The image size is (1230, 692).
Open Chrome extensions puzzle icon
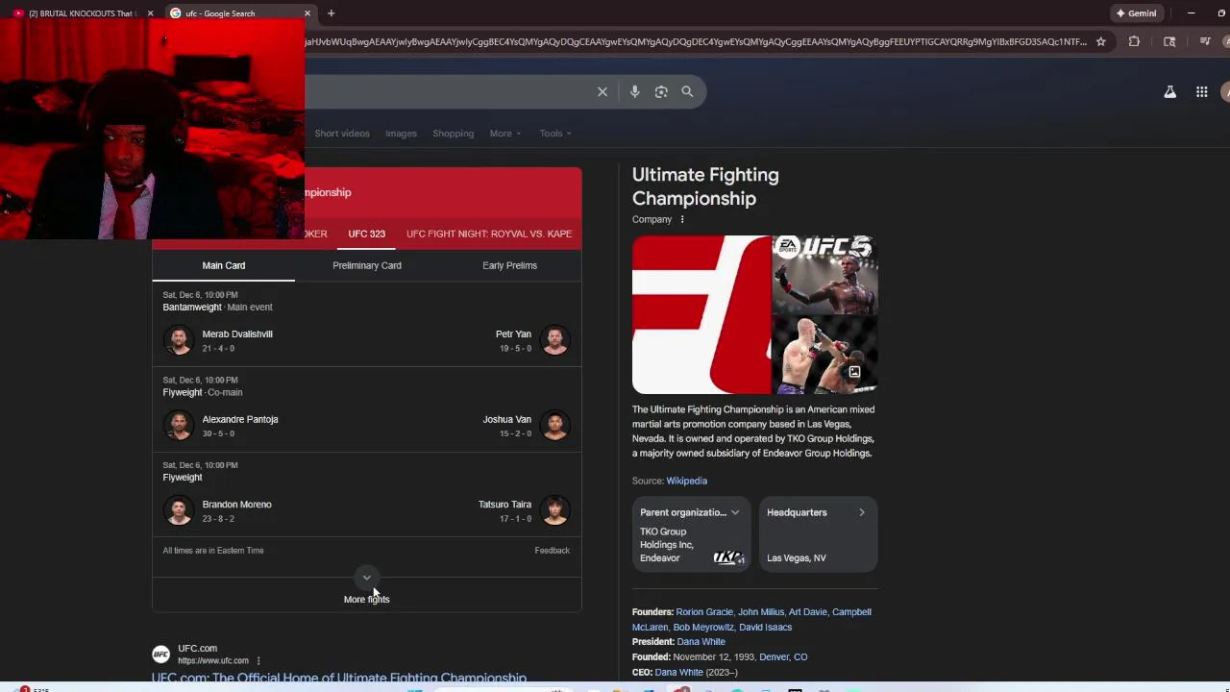click(1134, 41)
